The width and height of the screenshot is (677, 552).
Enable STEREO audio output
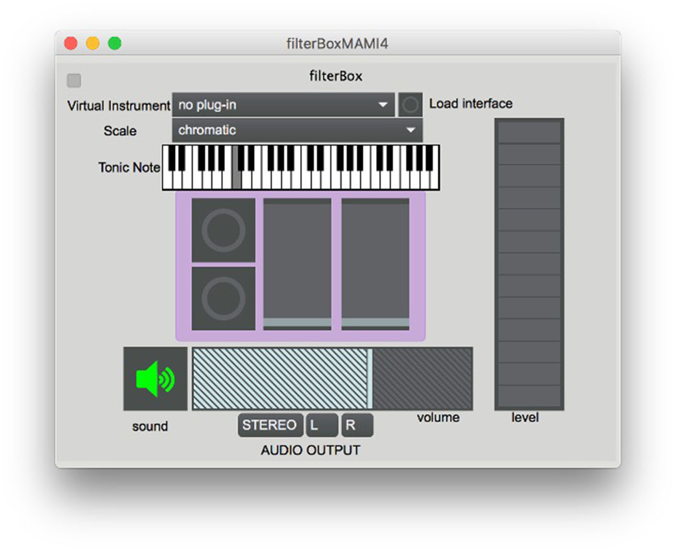[269, 425]
